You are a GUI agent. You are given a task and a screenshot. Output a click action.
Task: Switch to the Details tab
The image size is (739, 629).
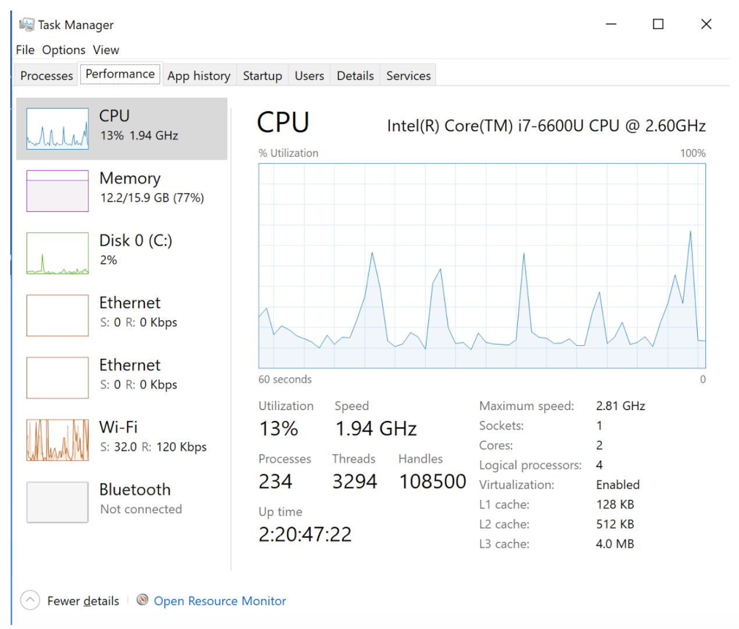click(x=355, y=76)
